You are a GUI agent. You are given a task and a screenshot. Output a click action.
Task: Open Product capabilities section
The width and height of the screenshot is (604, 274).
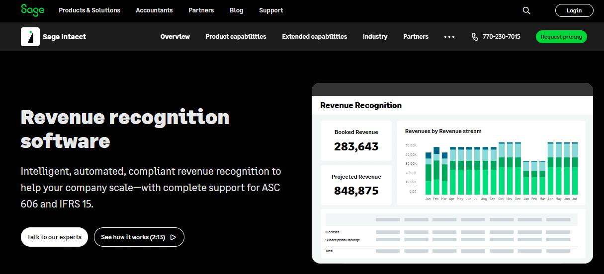[236, 37]
